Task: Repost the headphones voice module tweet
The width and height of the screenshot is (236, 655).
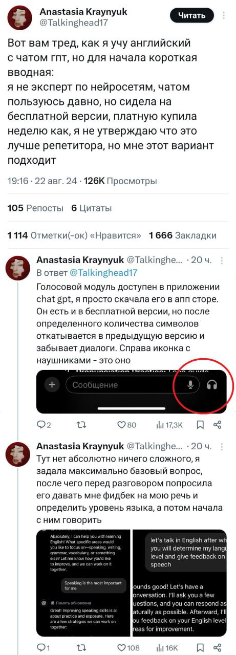Action: pyautogui.click(x=81, y=424)
